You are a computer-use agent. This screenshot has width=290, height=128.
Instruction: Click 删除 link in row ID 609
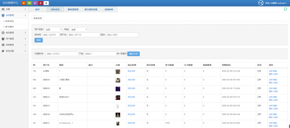(270, 91)
